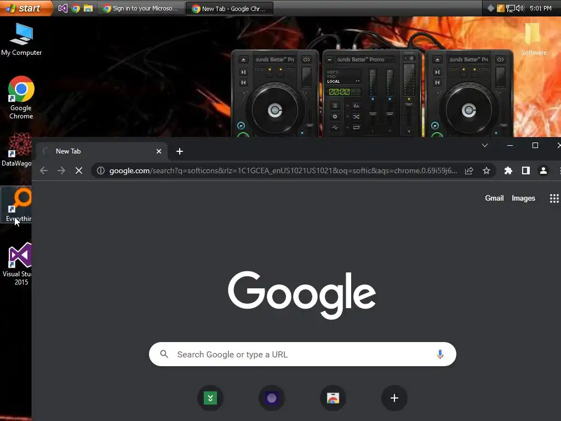Toggle equalizer bars button in mixer
Viewport: 561px width, 421px height.
(356, 106)
